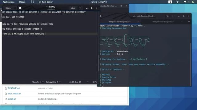Image resolution: width=197 pixels, height=110 pixels.
Task: Minimize the Text Editor window
Action: point(87,8)
